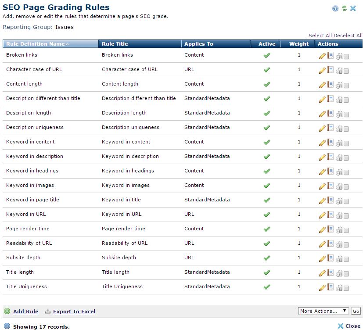Click trash icon in Content length row
The image size is (363, 333).
tap(339, 86)
